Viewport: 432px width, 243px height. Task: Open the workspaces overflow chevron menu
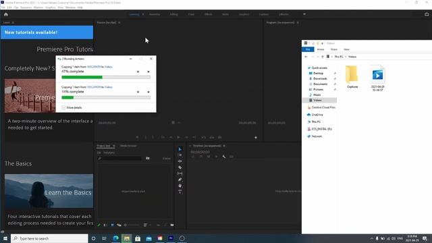304,14
